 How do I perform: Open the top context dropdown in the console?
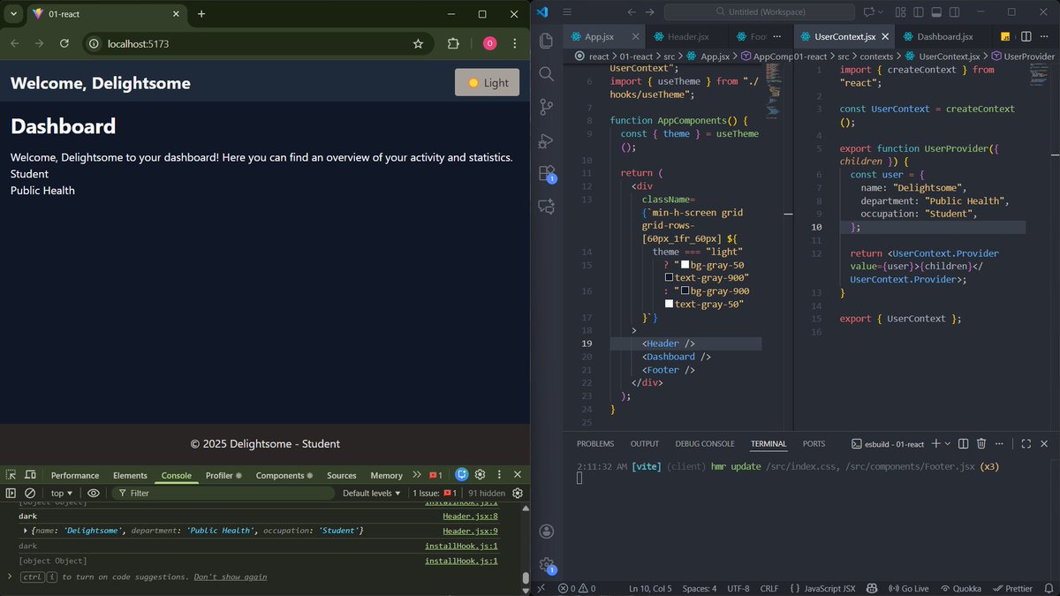[x=62, y=493]
